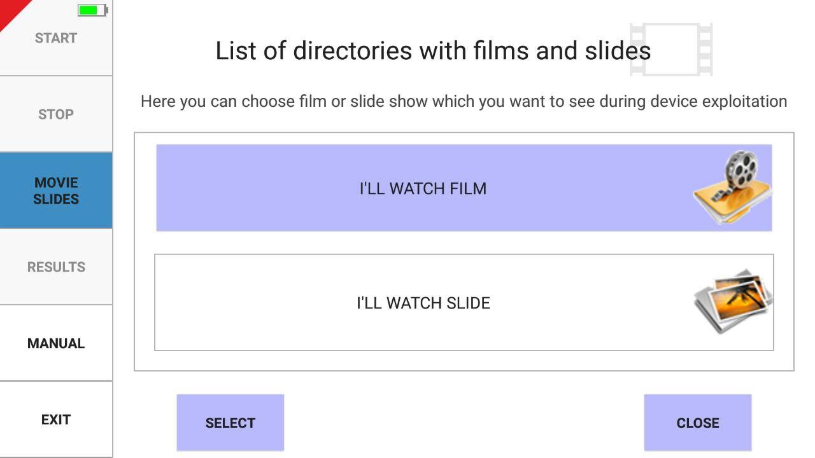Dismiss the list with CLOSE button

697,423
